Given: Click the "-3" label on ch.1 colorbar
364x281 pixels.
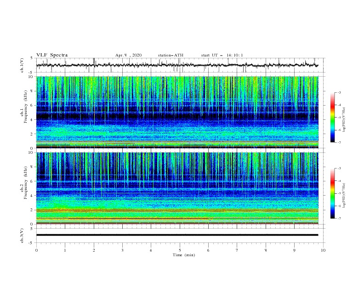Looking at the screenshot, I should pyautogui.click(x=339, y=93).
